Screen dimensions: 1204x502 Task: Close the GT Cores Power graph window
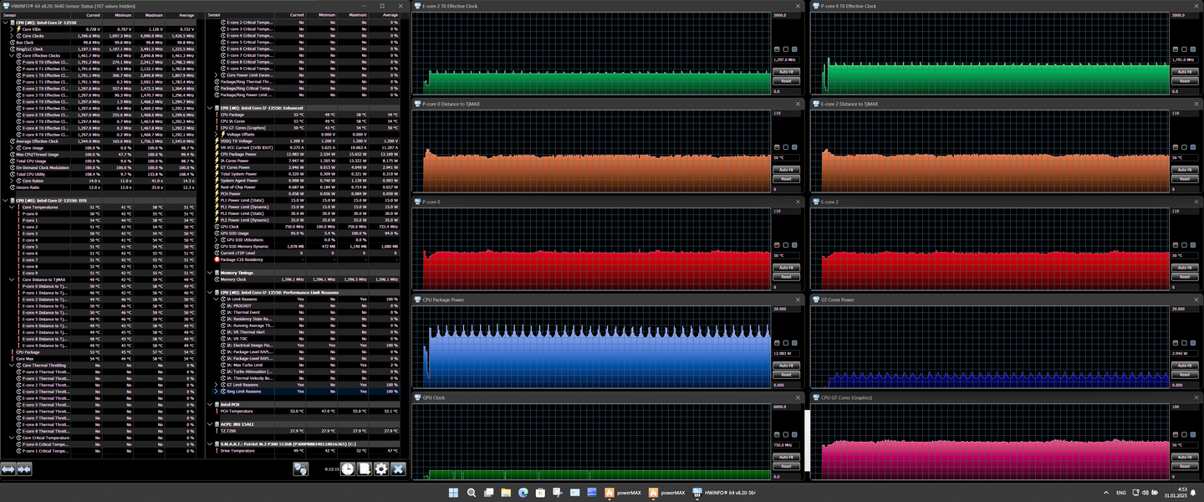tap(1195, 300)
